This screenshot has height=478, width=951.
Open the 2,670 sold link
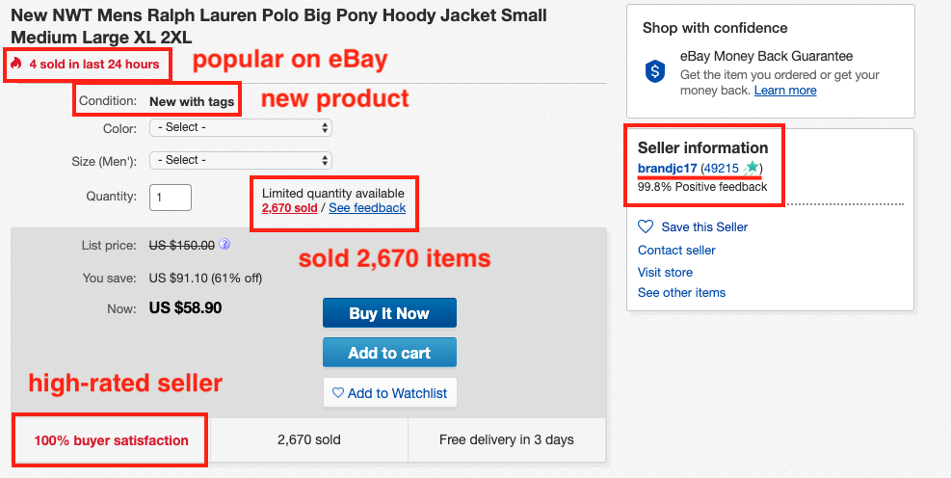tap(289, 208)
